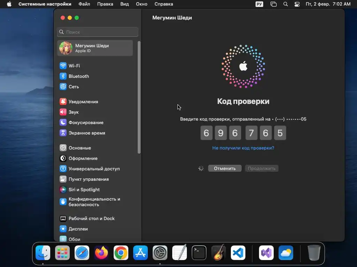Open Weather app from the Dock
Image resolution: width=357 pixels, height=267 pixels.
pyautogui.click(x=286, y=253)
